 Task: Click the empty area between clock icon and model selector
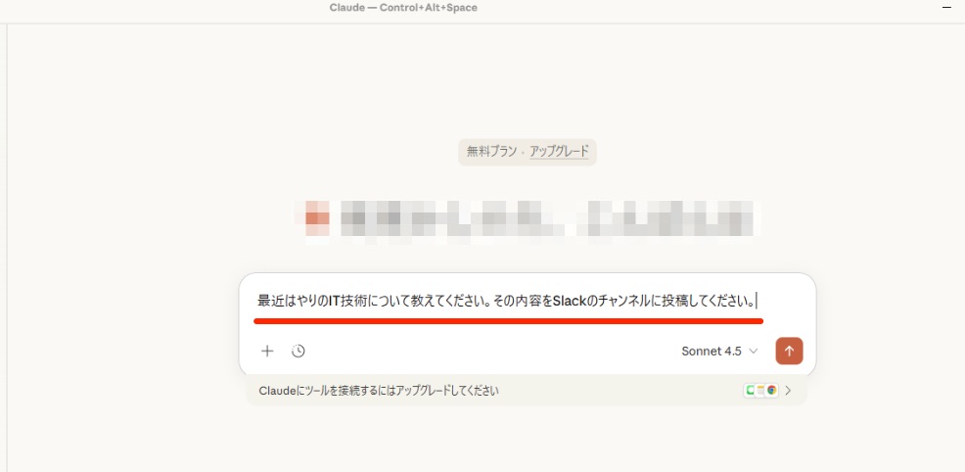[489, 351]
